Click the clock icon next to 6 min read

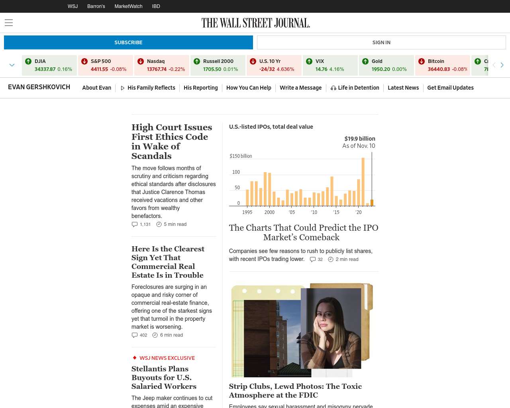(155, 335)
